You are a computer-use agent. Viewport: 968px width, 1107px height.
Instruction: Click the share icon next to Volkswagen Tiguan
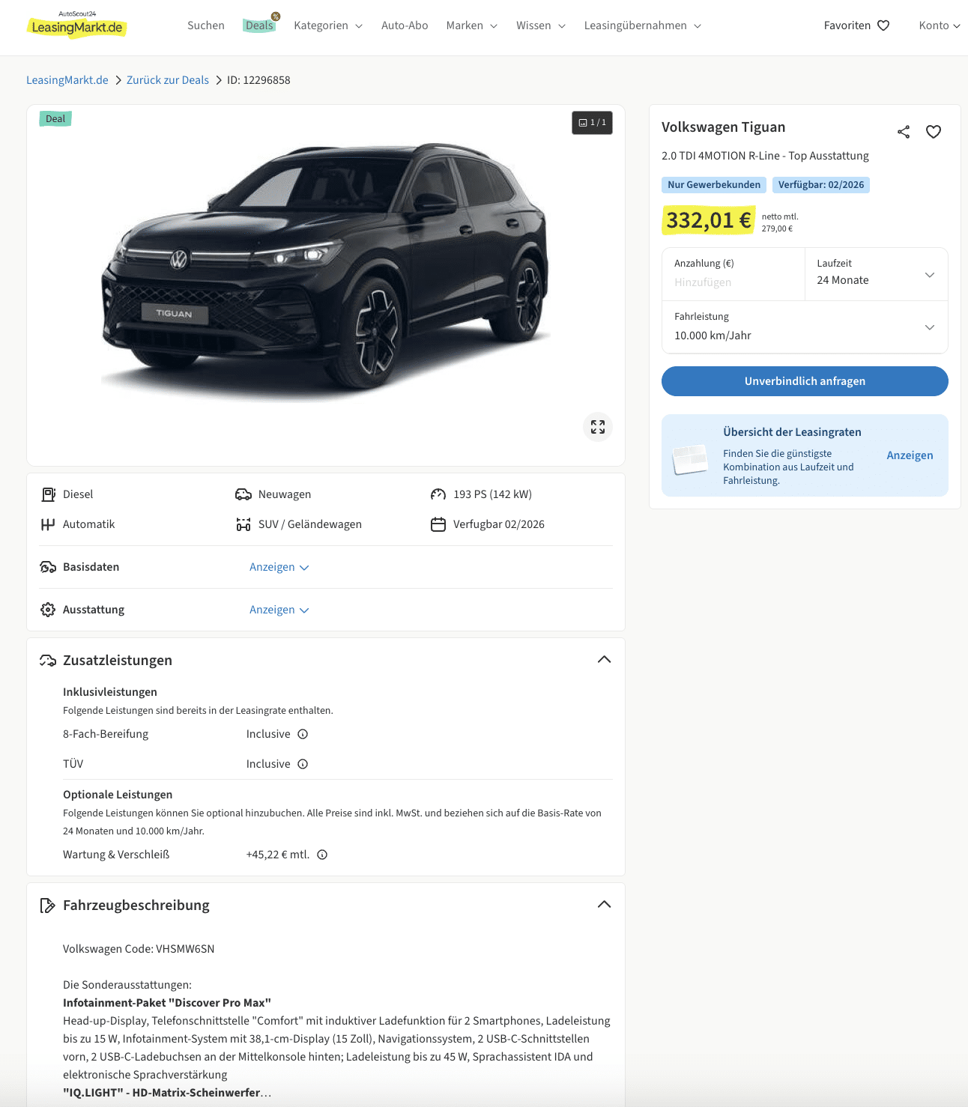pos(904,132)
